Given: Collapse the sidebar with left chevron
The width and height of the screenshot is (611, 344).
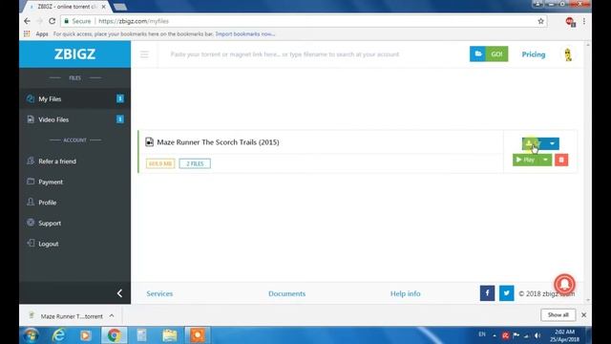Looking at the screenshot, I should [119, 293].
